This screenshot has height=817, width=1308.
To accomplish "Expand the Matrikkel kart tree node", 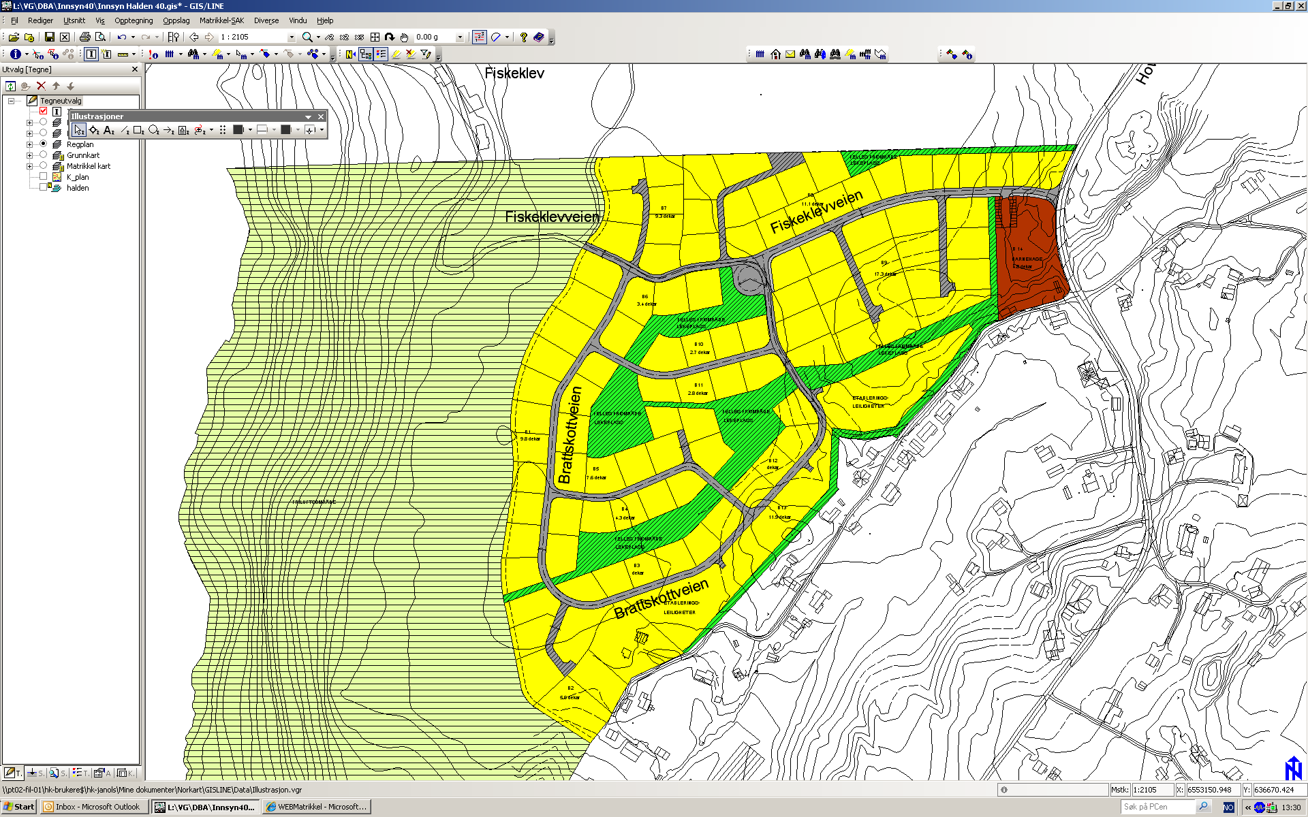I will 29,166.
